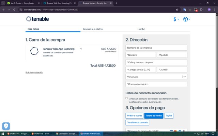This screenshot has height=136, width=218.
Task: Open the Windows Start menu
Action: click(x=3, y=134)
